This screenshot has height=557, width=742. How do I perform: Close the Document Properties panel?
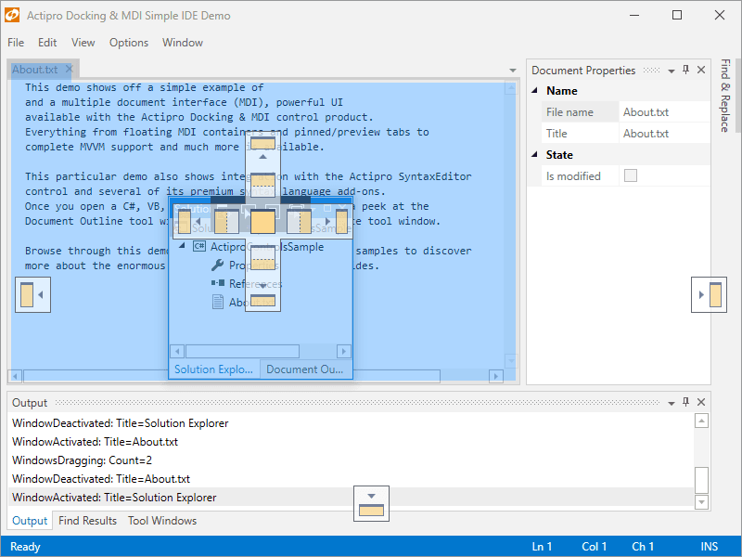701,71
